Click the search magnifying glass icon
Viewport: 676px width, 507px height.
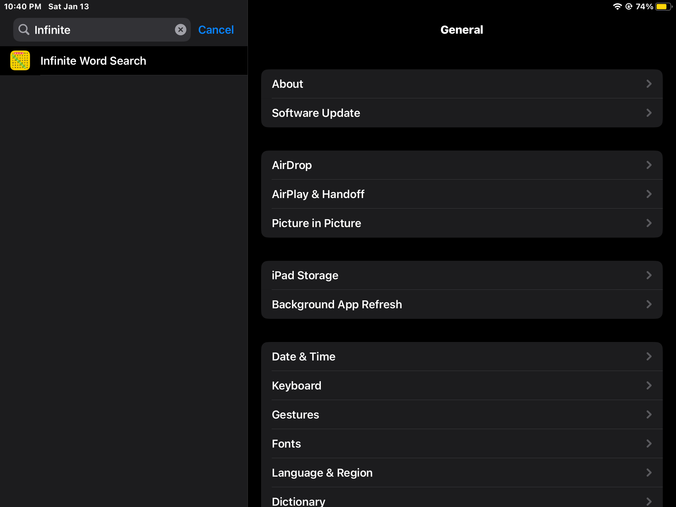click(24, 30)
